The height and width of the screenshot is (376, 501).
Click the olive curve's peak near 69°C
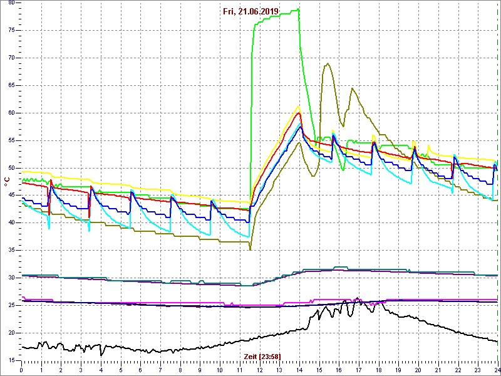(328, 63)
